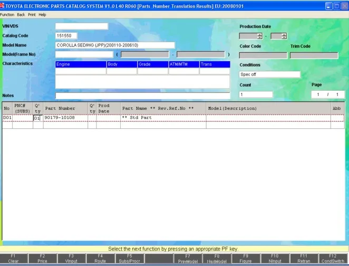Screen dimensions: 349x266
Task: Click the Color Code field
Action: click(x=263, y=55)
